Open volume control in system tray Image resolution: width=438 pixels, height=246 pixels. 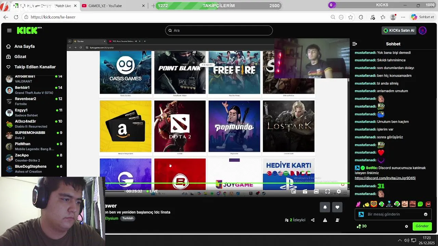(x=407, y=240)
